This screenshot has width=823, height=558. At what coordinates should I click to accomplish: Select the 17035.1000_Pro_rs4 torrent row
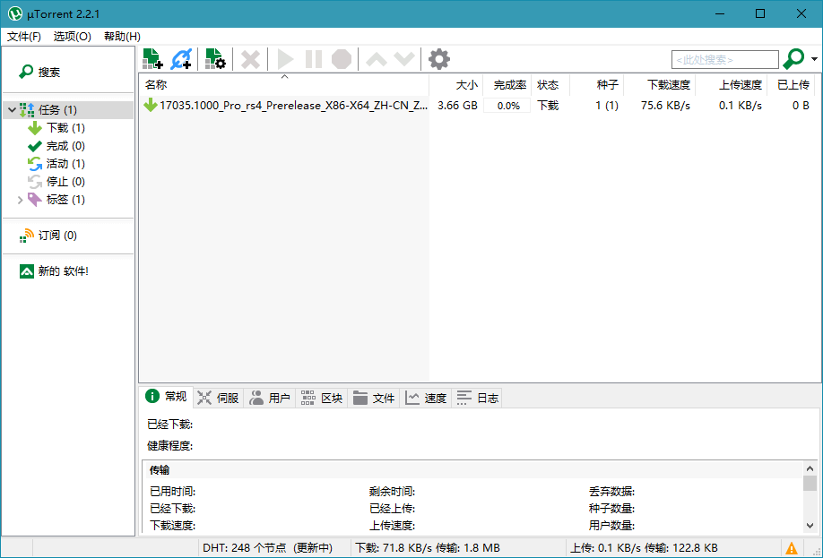pyautogui.click(x=480, y=106)
